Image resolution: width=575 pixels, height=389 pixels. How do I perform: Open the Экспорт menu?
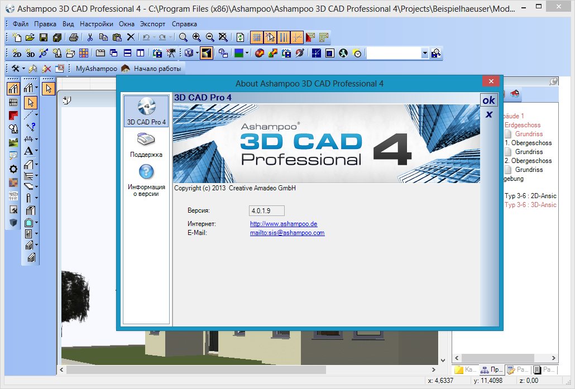pos(152,24)
